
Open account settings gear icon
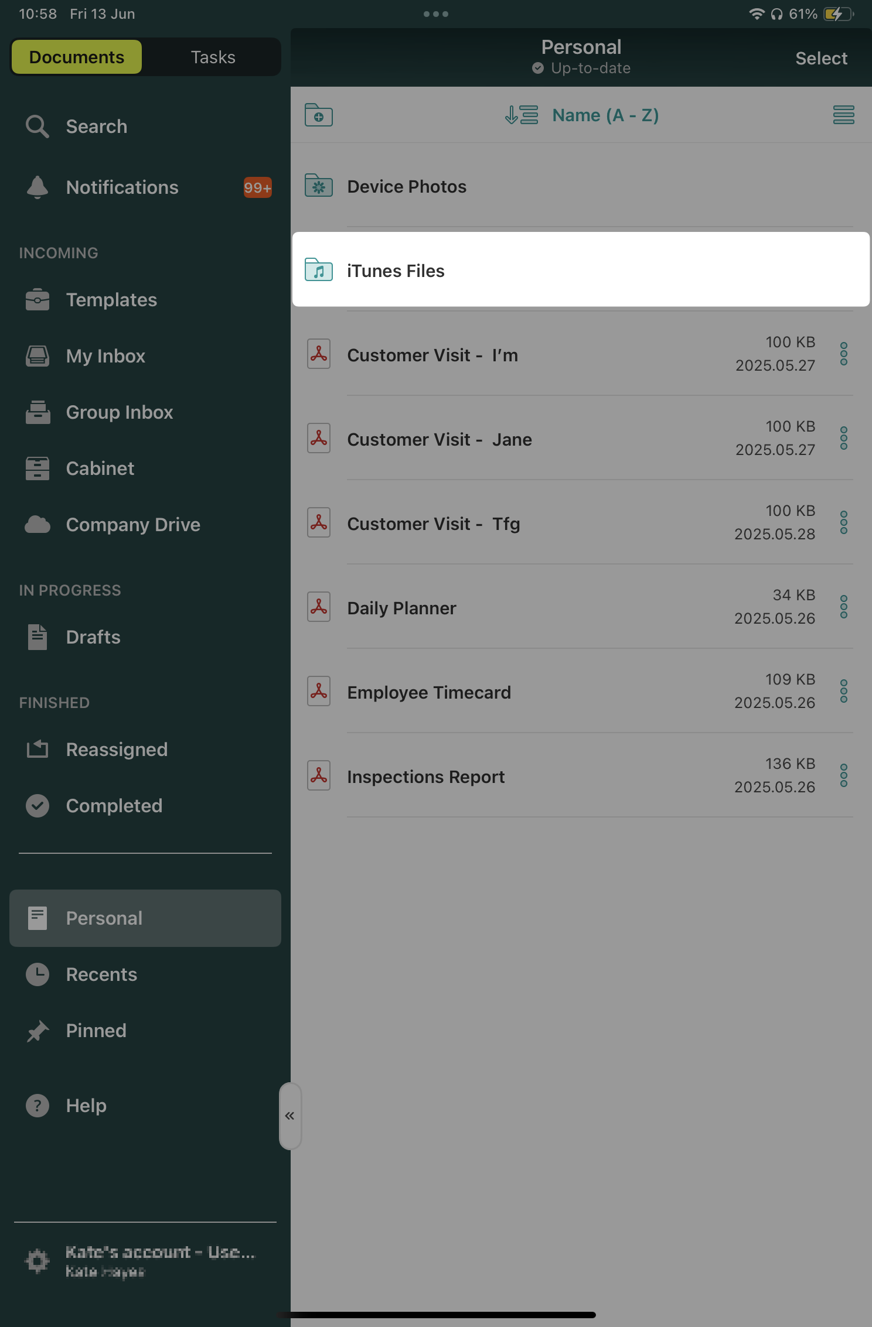[x=38, y=1261]
